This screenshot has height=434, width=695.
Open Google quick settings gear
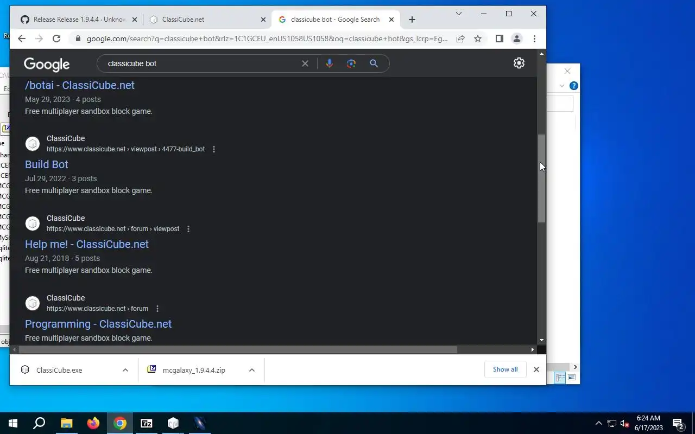[519, 63]
